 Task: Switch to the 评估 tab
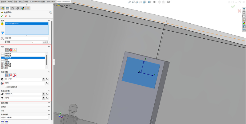26,2
